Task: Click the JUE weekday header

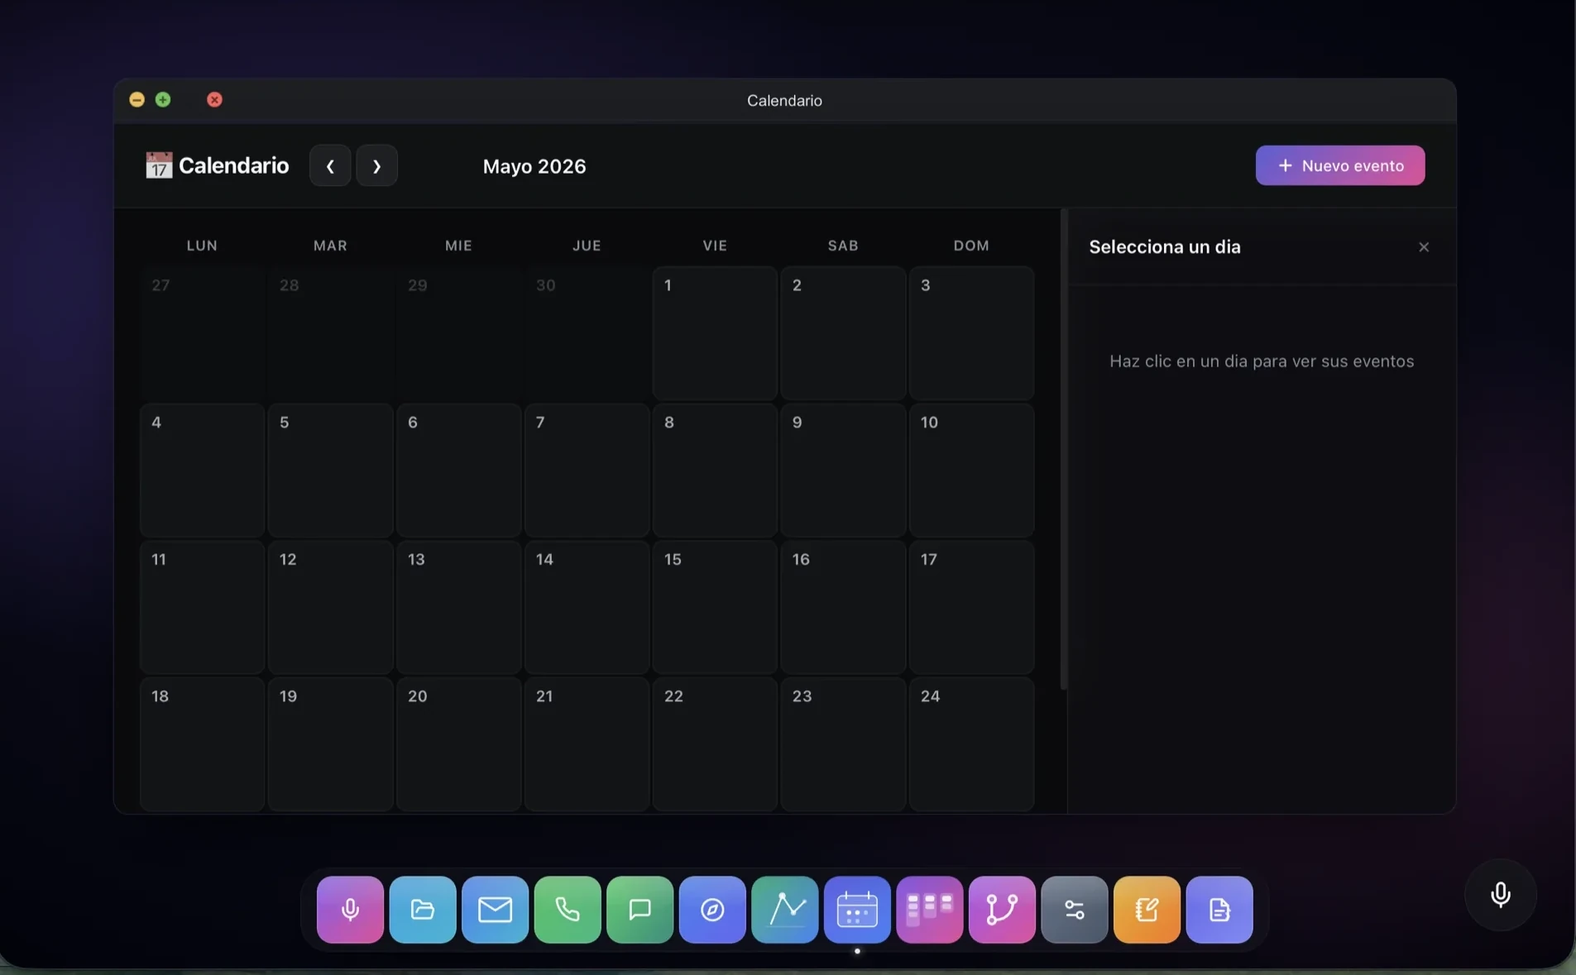Action: pos(587,246)
